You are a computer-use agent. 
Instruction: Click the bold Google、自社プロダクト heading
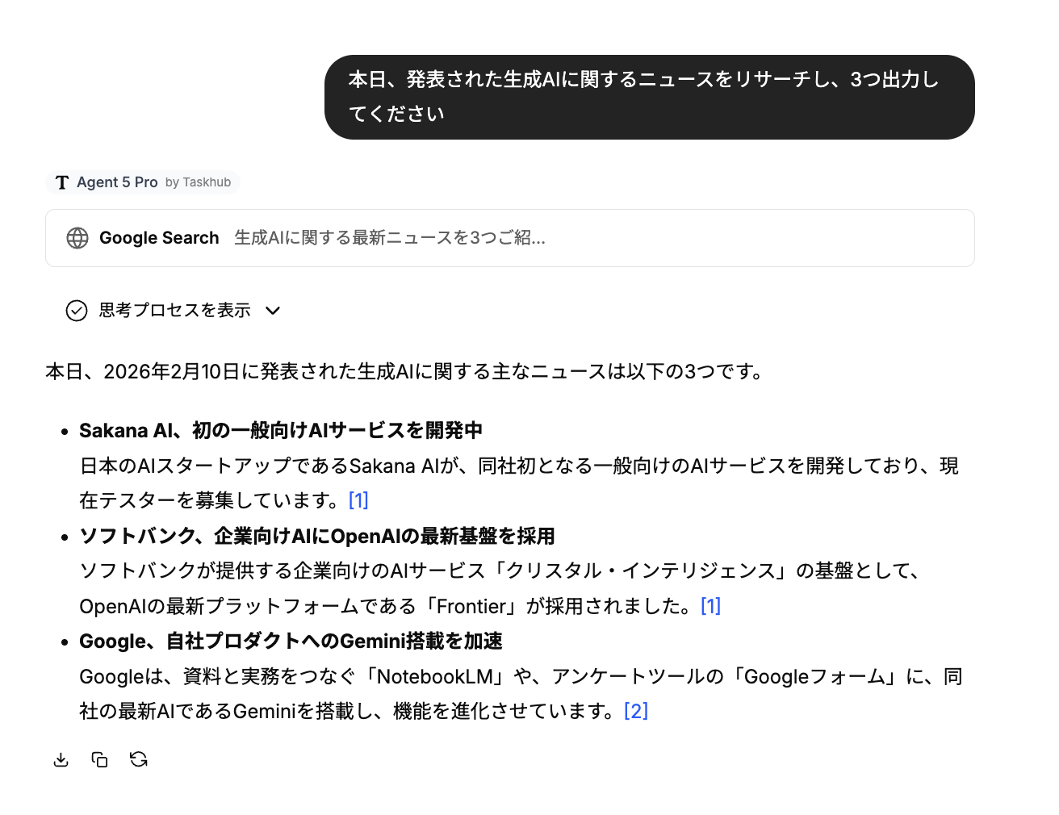point(291,641)
